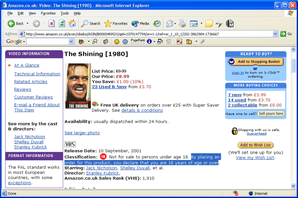Image resolution: width=298 pixels, height=198 pixels.
Task: Click sign in link for 1-Click
Action: (238, 73)
